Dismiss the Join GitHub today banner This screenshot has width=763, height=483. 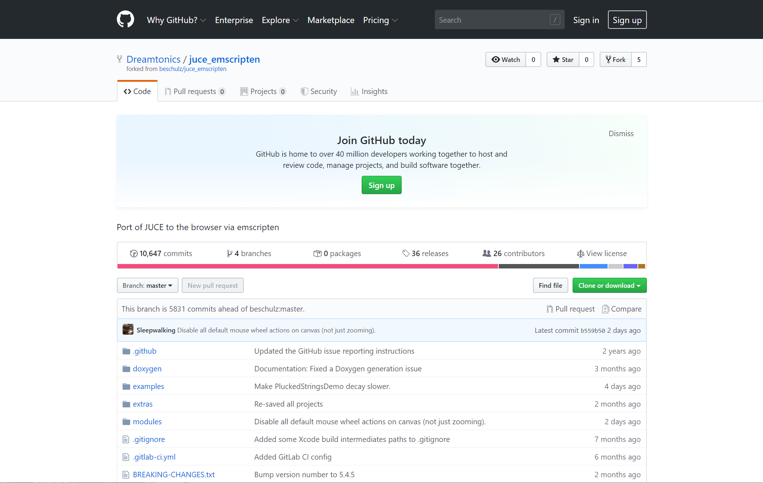(x=621, y=133)
